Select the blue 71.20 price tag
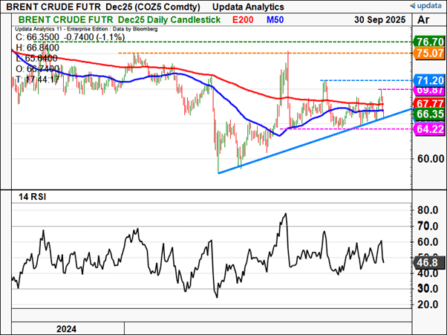The width and height of the screenshot is (447, 335). click(x=428, y=79)
